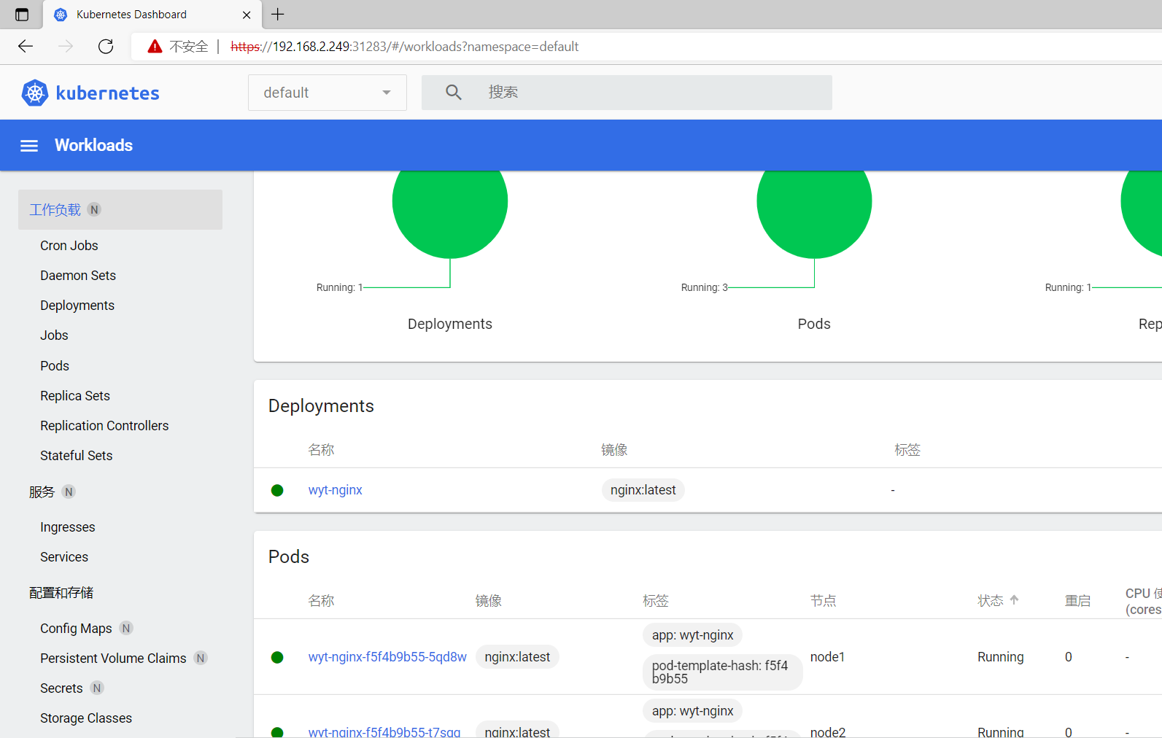Open a new browser tab
Image resolution: width=1162 pixels, height=738 pixels.
278,14
